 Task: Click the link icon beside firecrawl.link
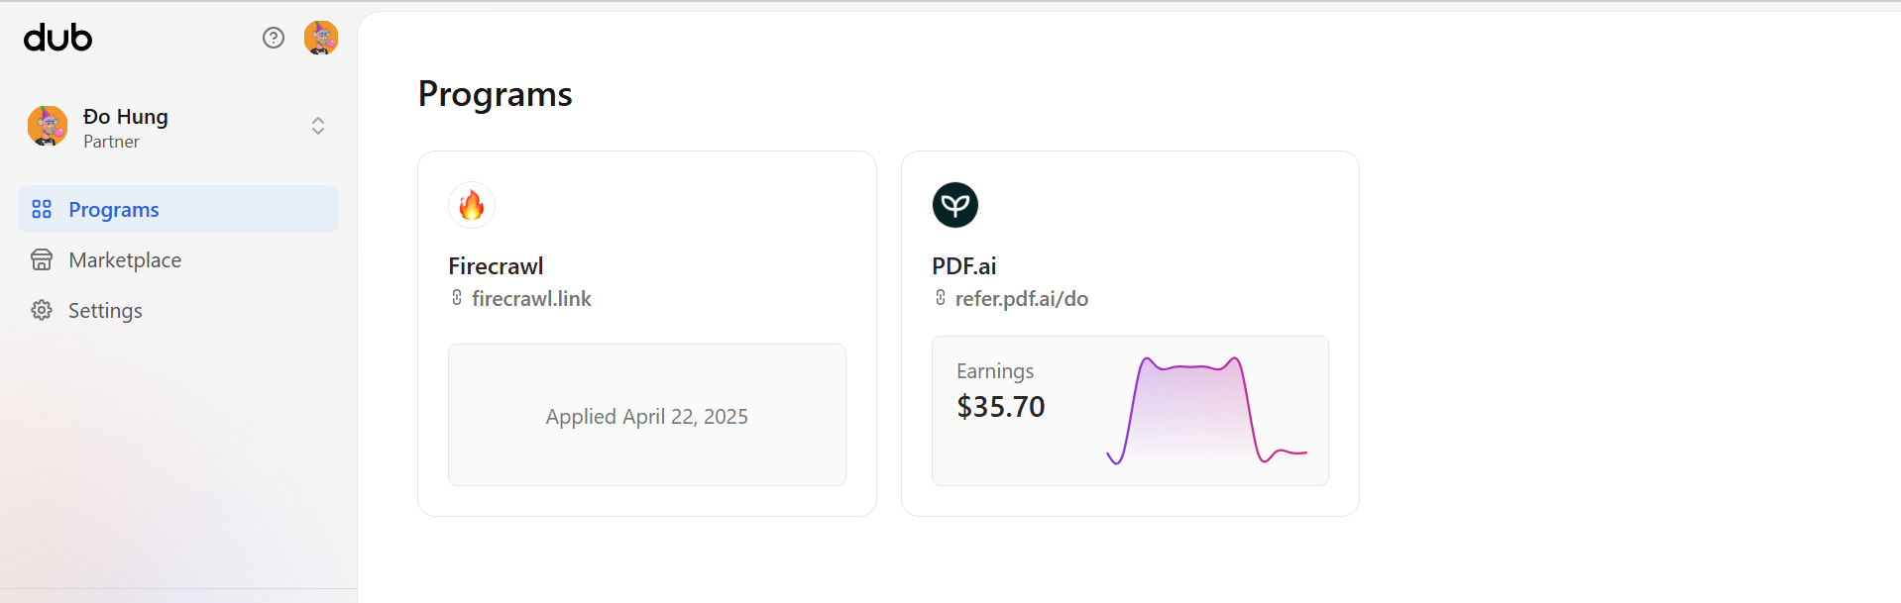pos(457,298)
